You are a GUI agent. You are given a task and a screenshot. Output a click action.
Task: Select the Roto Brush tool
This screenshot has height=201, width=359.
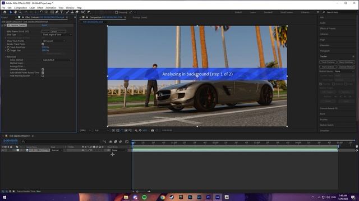click(83, 12)
